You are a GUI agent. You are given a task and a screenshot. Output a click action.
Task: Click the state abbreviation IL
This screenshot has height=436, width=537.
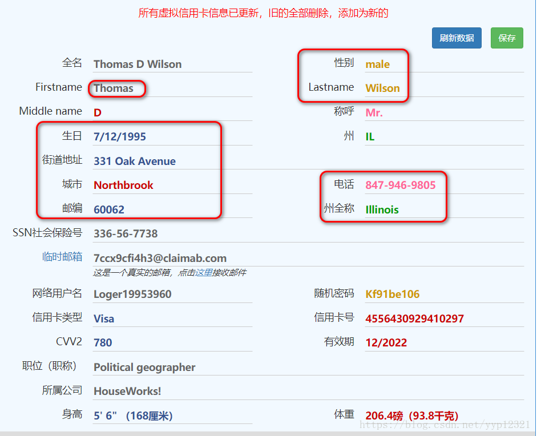click(370, 136)
